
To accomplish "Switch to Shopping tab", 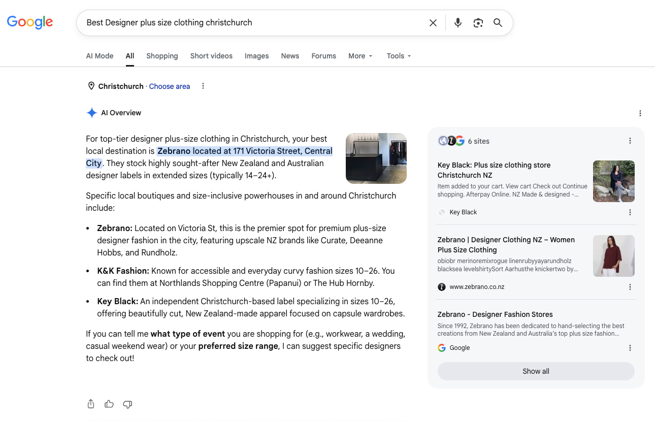I will 162,56.
